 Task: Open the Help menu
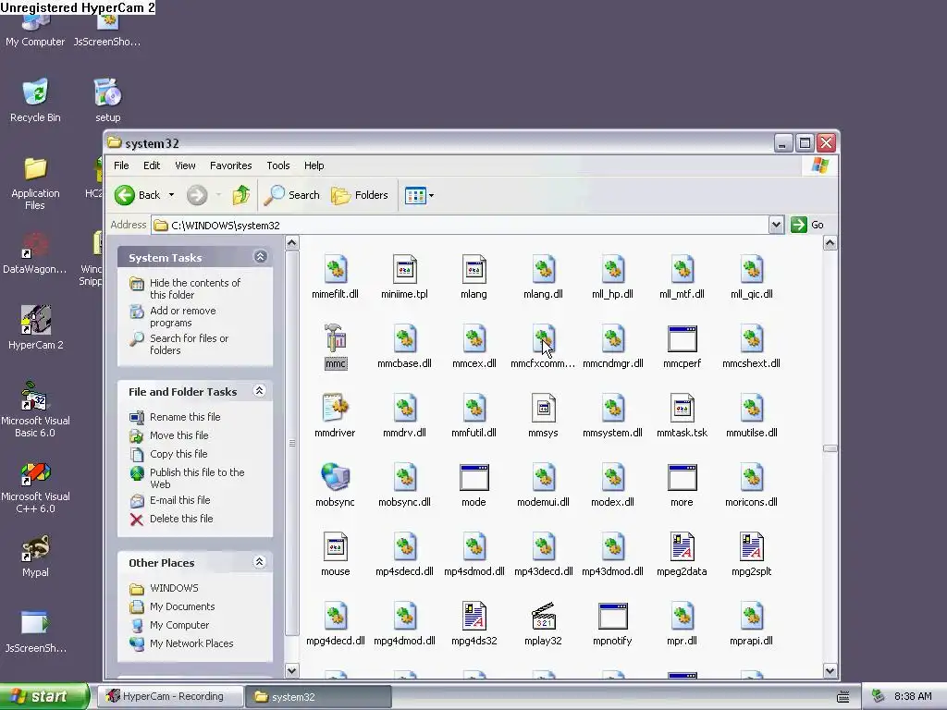click(314, 165)
